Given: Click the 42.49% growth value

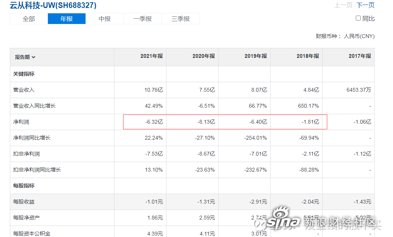Looking at the screenshot, I should click(x=154, y=106).
